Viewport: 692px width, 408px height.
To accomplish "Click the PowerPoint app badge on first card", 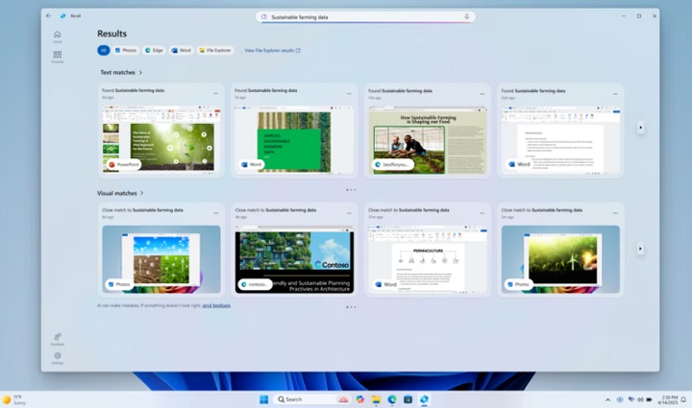I will [123, 164].
